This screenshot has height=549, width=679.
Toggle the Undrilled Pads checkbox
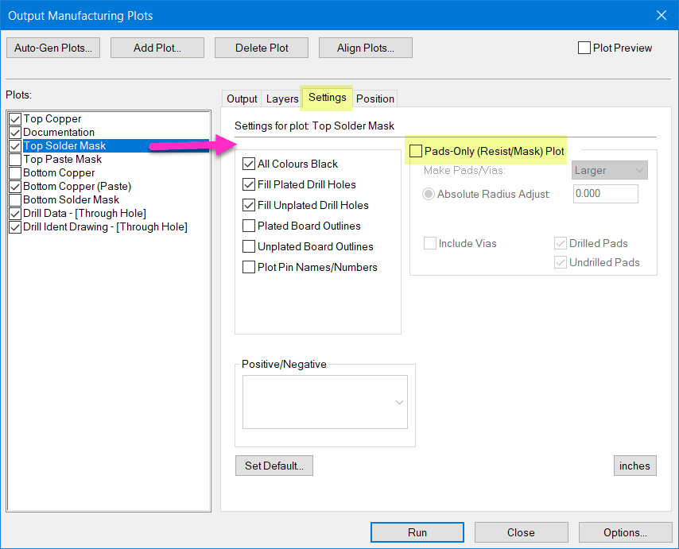coord(561,262)
